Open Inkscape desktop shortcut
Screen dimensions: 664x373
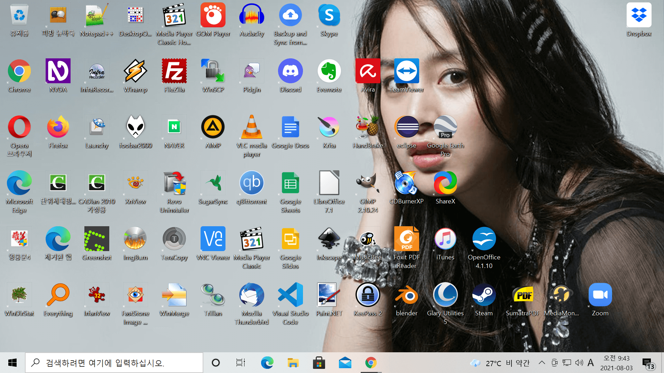tap(329, 244)
